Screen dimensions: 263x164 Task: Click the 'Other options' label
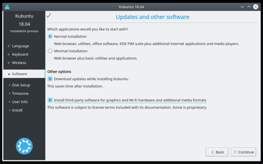(x=59, y=72)
